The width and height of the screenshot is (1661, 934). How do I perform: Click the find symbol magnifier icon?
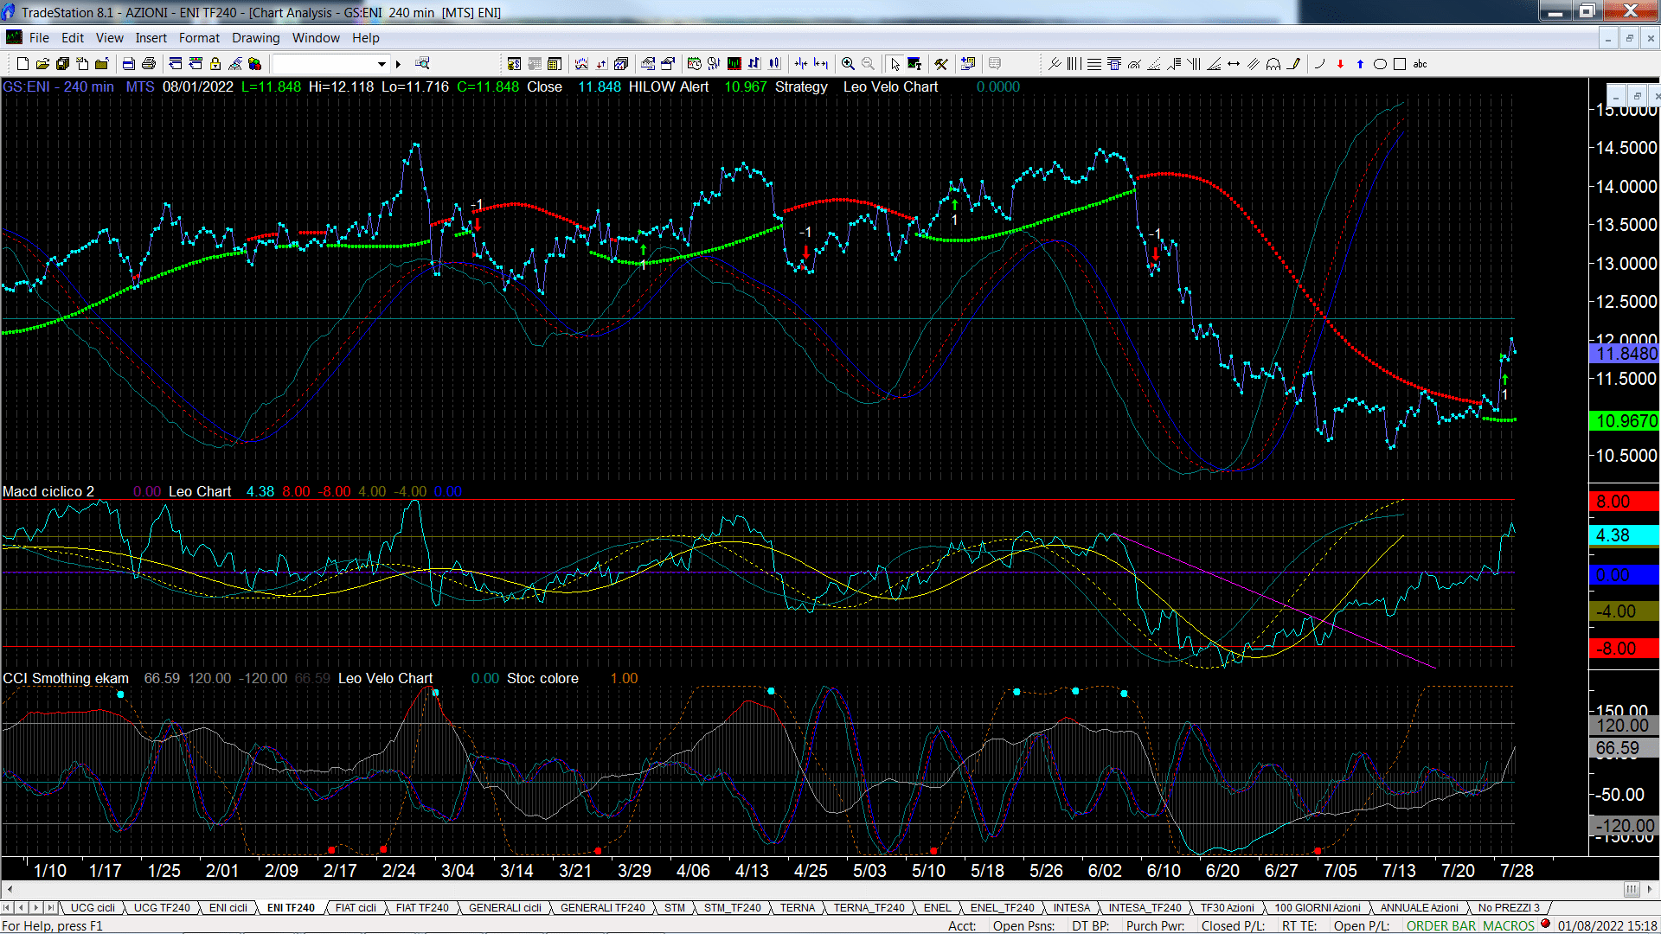click(422, 64)
